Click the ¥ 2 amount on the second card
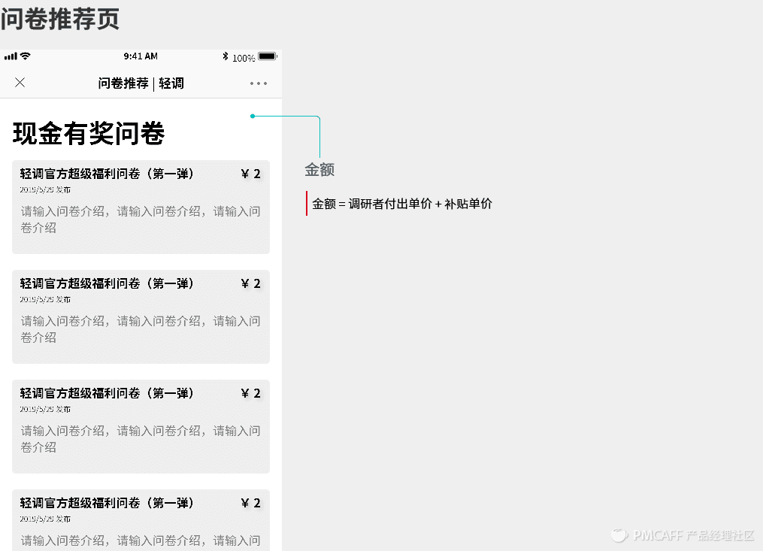 click(251, 283)
